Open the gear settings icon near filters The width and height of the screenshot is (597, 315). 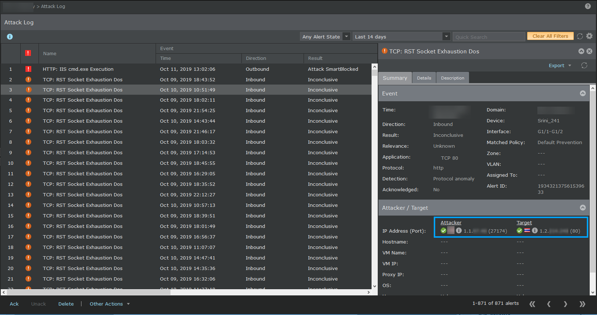coord(589,36)
